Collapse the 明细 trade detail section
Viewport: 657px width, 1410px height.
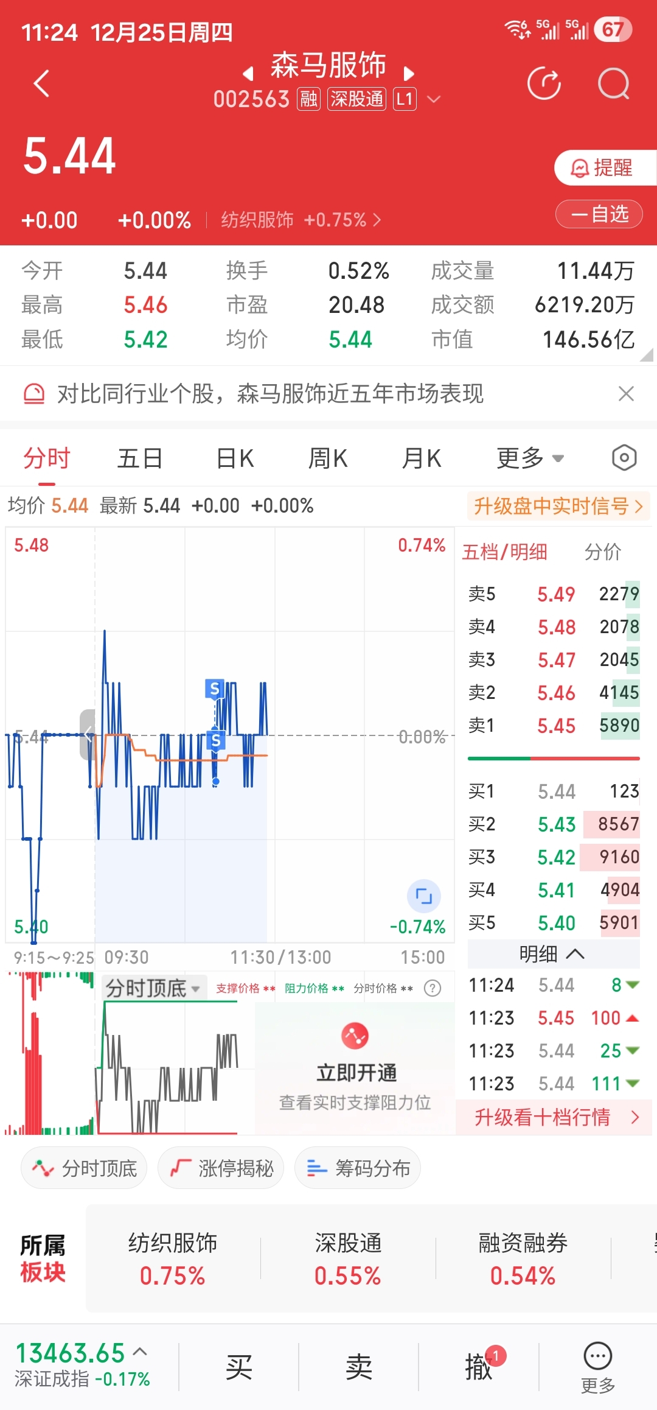553,954
